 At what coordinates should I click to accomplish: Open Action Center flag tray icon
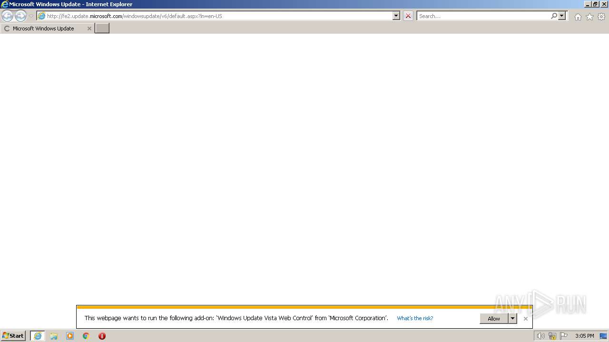coord(564,336)
